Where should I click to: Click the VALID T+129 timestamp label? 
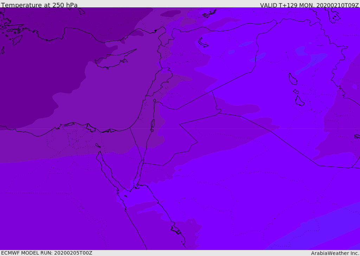[309, 5]
